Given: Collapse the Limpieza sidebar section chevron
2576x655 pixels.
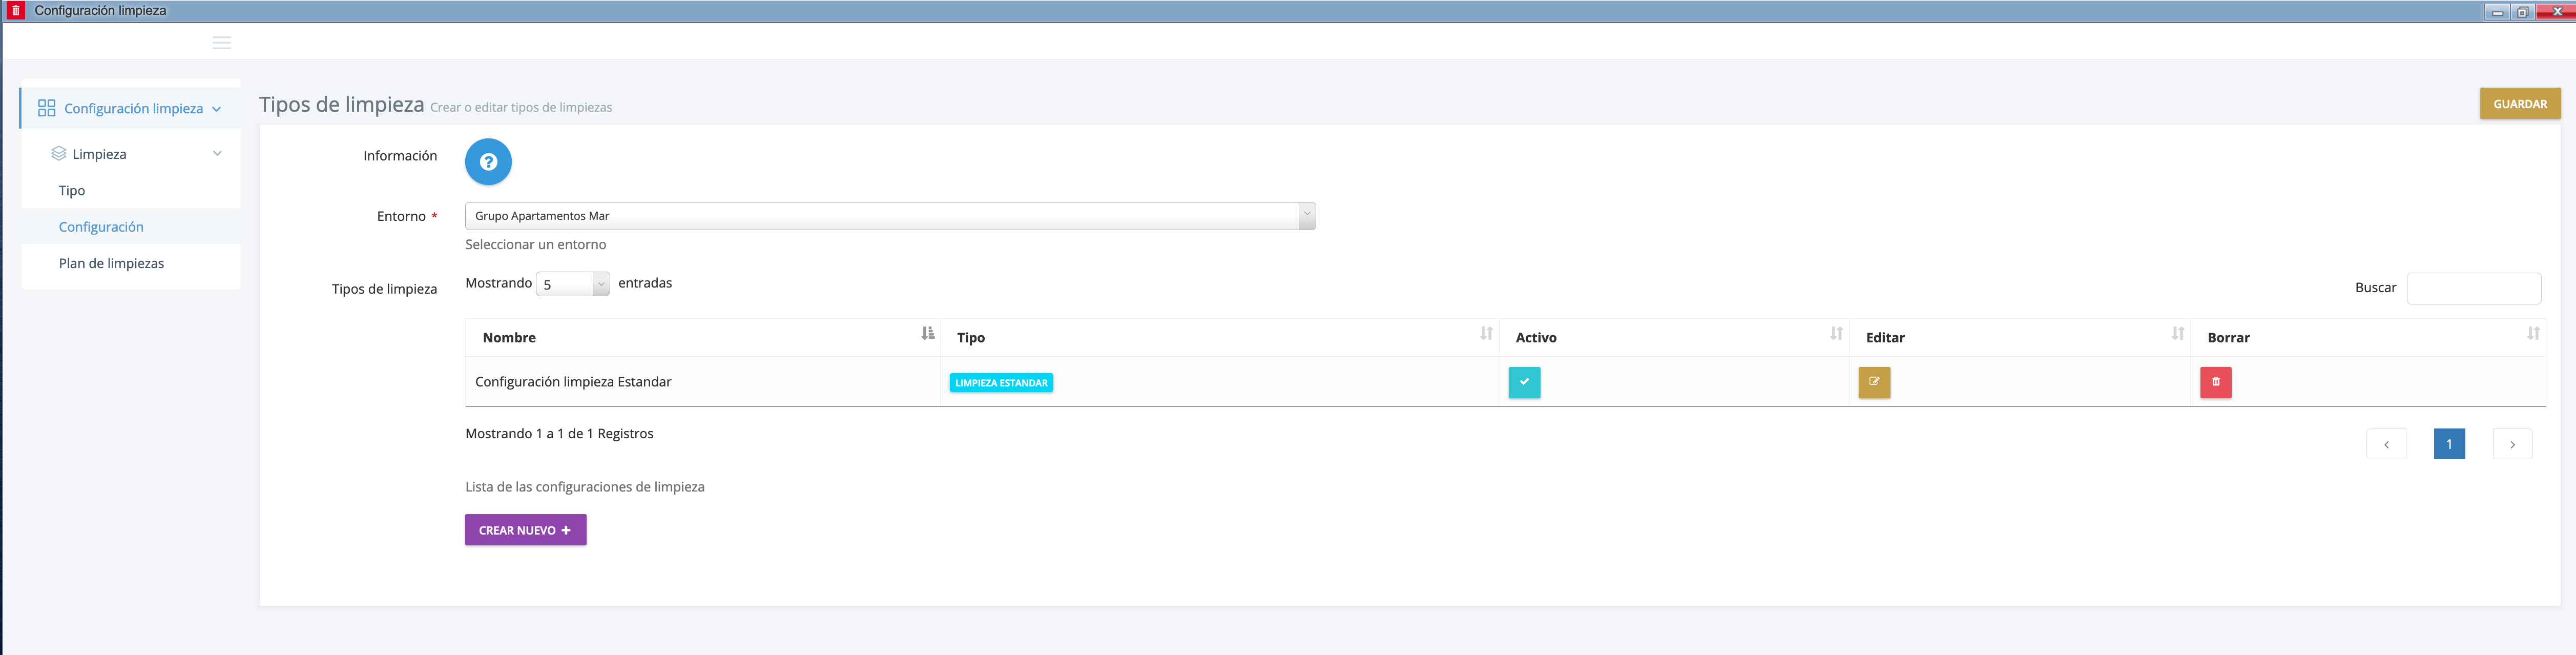Looking at the screenshot, I should tap(217, 154).
